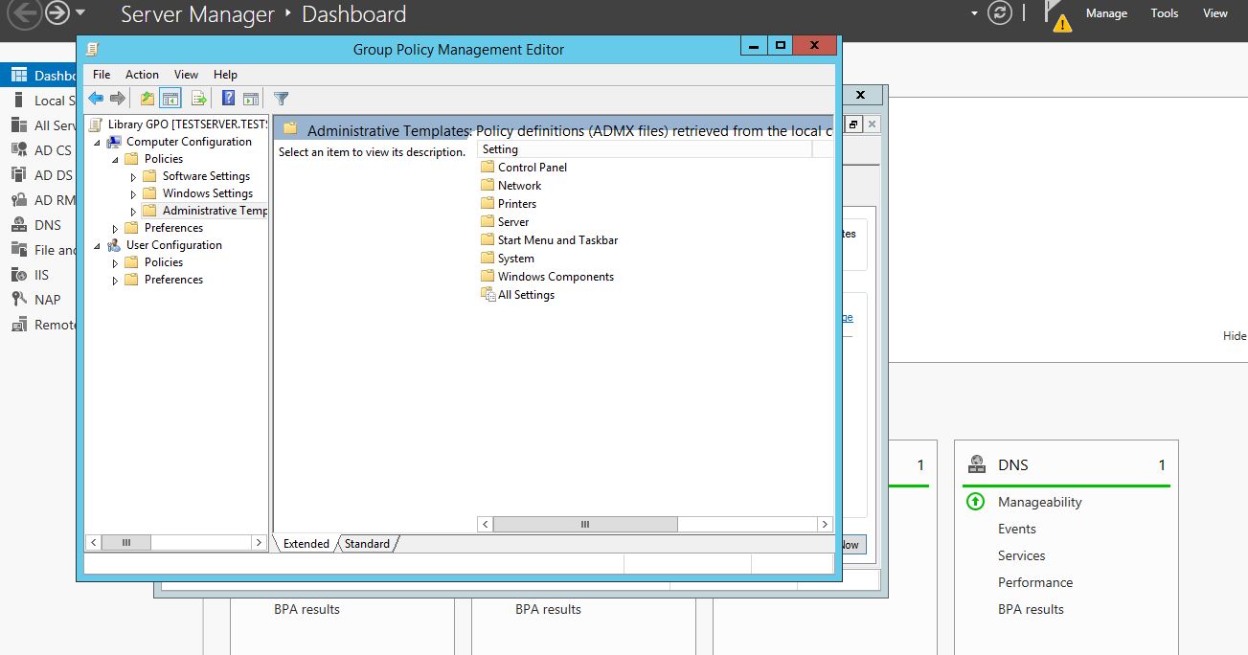Switch to the Standard tab
Screen dimensions: 1248x655
point(367,543)
